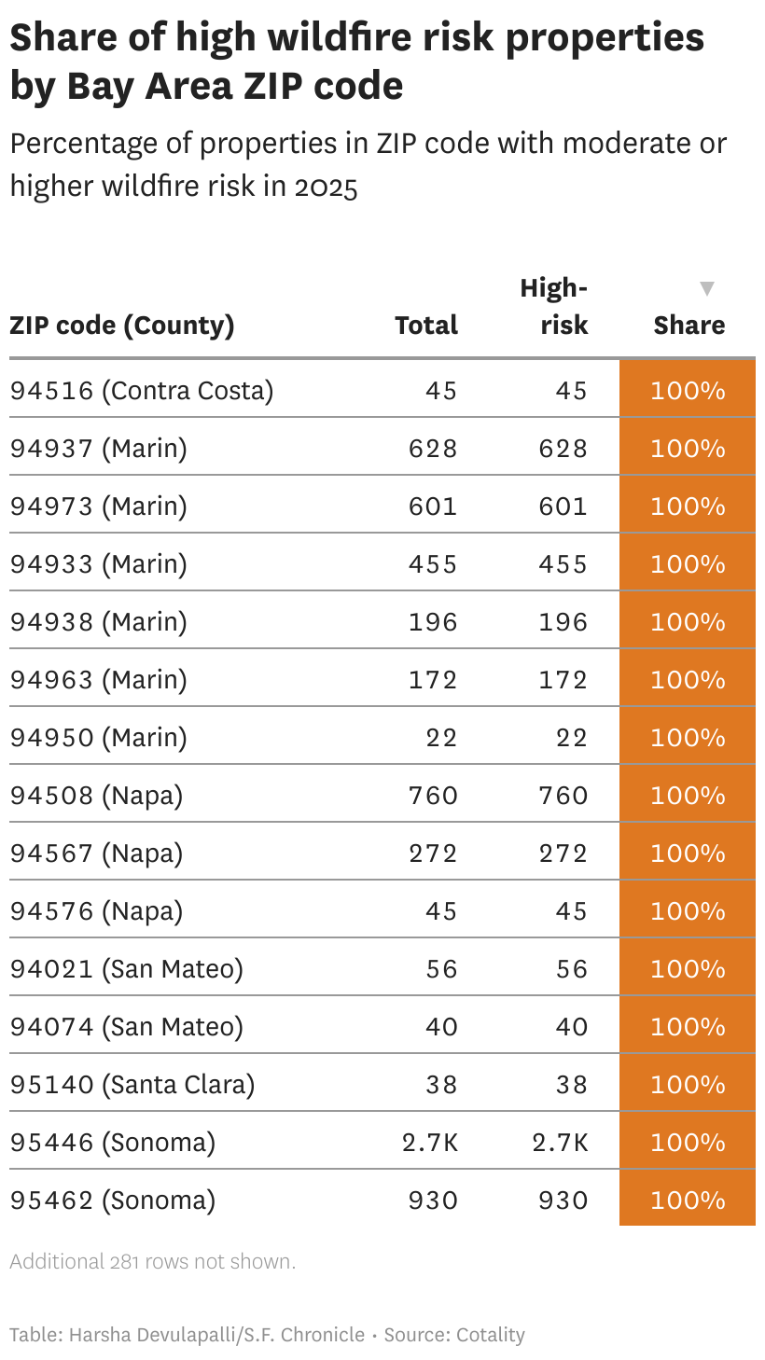Click the 2.7K Total value for 95446

430,1142
